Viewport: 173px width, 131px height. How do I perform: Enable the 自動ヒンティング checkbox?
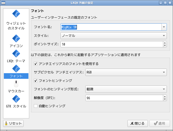[36, 106]
